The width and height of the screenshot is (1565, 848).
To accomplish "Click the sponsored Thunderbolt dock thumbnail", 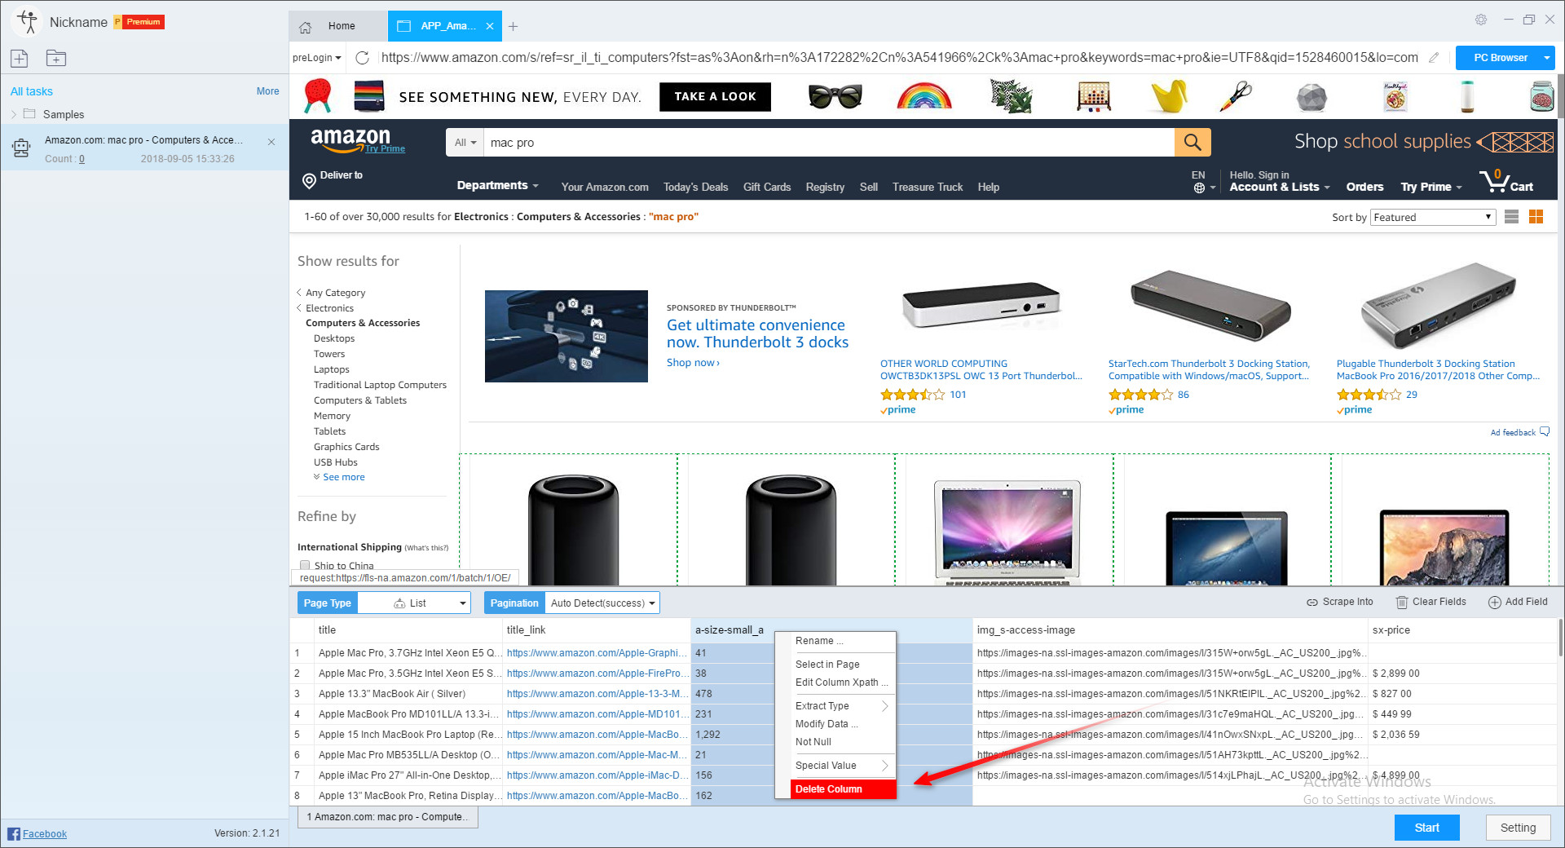I will (566, 336).
